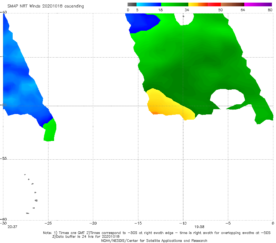Click the bright green patch below left blue swath
The width and height of the screenshot is (276, 243).
point(50,130)
